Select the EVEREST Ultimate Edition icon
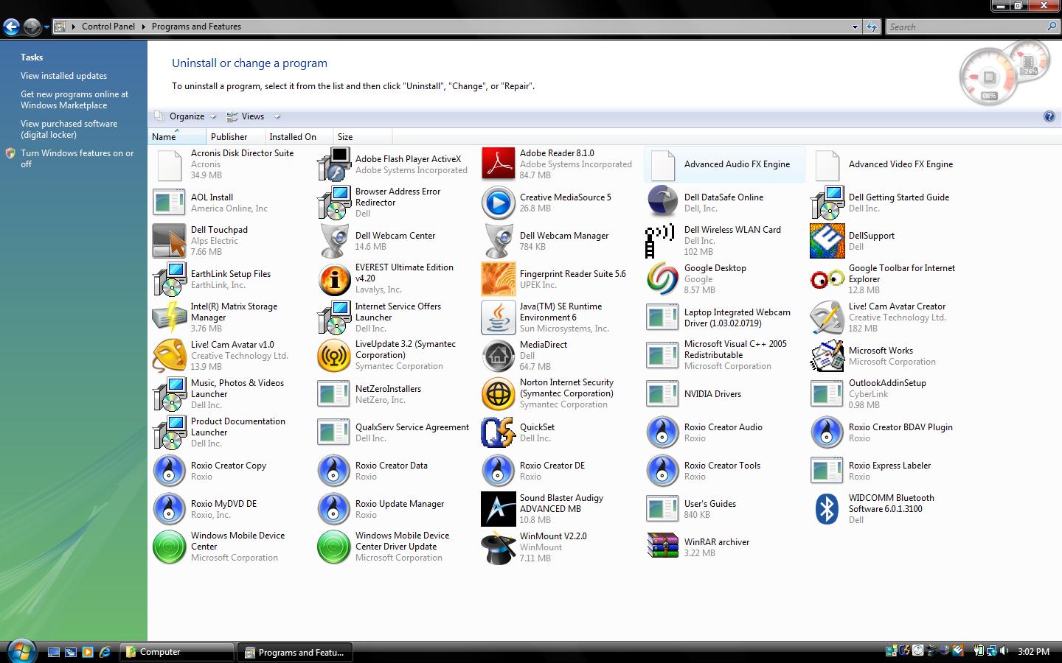1062x663 pixels. coord(333,279)
